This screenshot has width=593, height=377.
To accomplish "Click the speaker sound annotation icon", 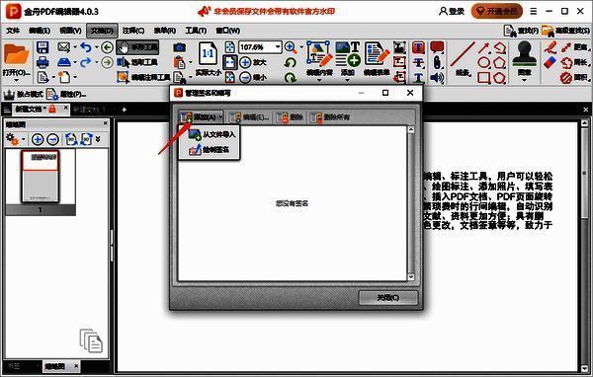I will pyautogui.click(x=437, y=77).
